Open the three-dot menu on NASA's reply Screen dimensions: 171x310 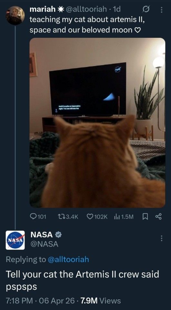161,238
